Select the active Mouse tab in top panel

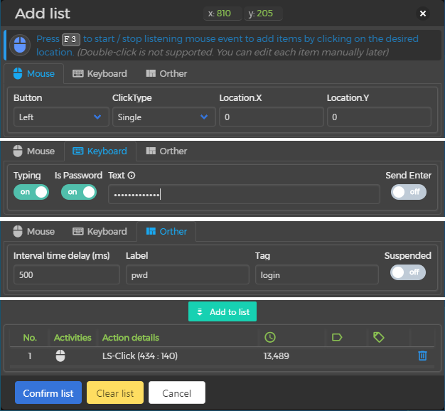[34, 73]
